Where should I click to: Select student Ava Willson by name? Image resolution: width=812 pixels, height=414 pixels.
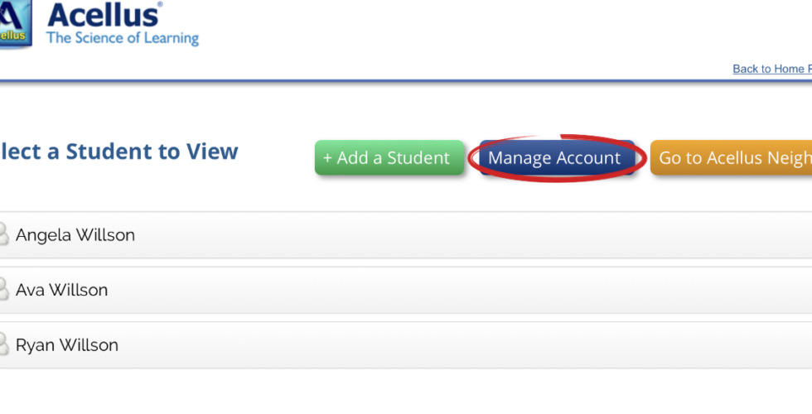(62, 290)
